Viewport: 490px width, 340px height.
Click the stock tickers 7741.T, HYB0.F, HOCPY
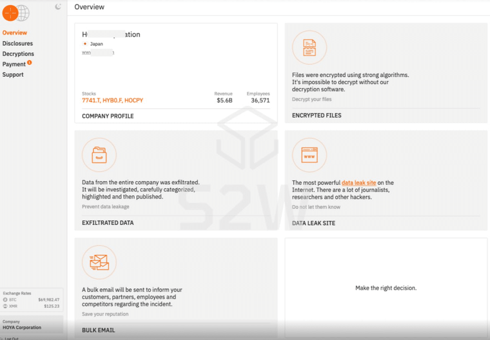coord(112,100)
